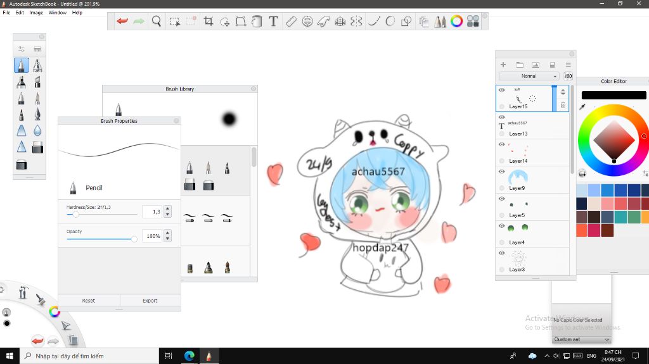Image resolution: width=649 pixels, height=364 pixels.
Task: Click the Windows taskbar search box
Action: pyautogui.click(x=89, y=356)
